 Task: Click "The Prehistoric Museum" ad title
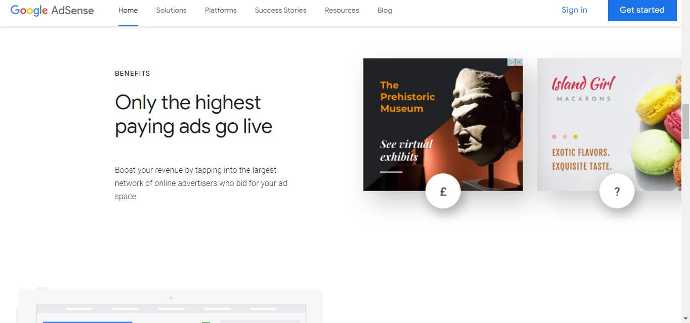point(408,97)
